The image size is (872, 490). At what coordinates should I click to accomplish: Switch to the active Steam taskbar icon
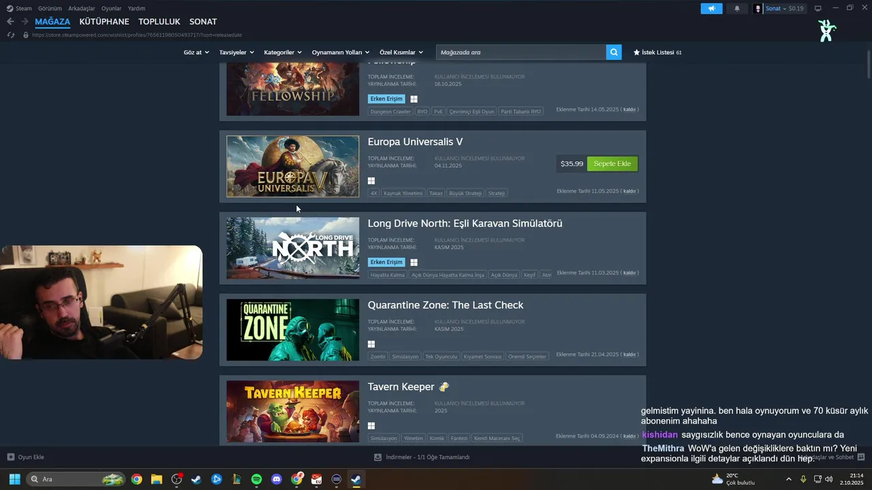[x=356, y=479]
